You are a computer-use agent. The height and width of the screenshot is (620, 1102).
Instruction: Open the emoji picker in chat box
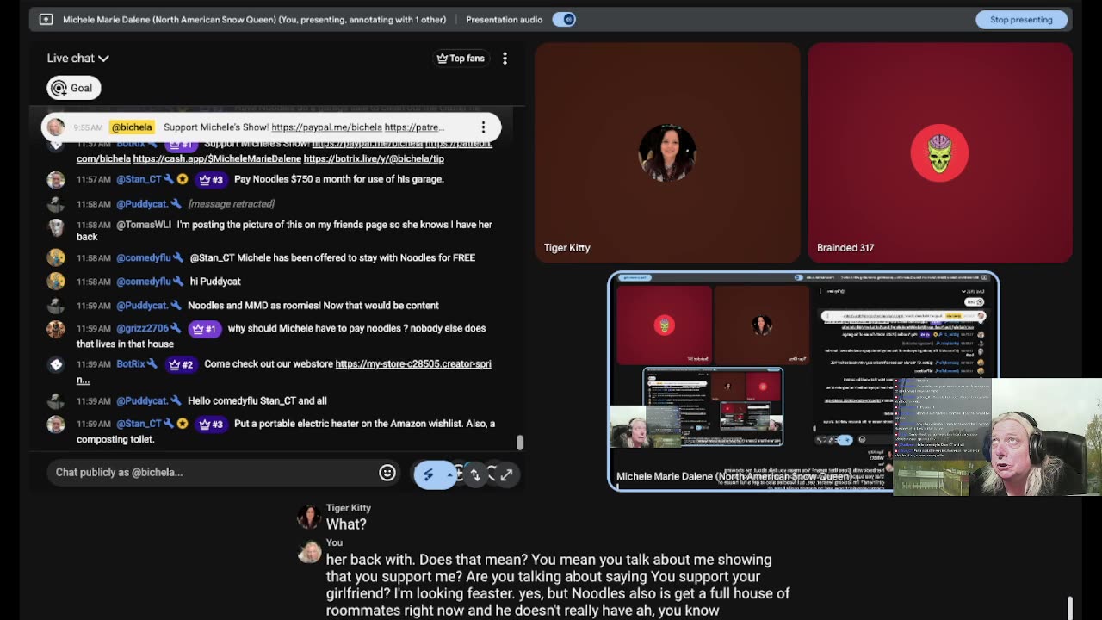click(387, 472)
